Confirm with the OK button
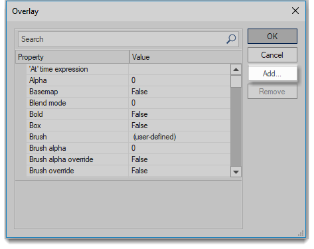Image resolution: width=314 pixels, height=249 pixels. tap(272, 36)
